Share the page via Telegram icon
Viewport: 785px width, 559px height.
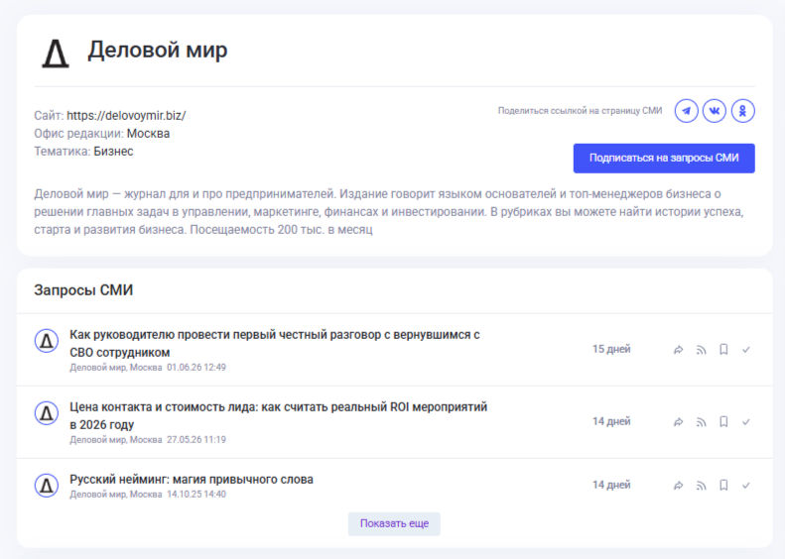click(x=686, y=110)
